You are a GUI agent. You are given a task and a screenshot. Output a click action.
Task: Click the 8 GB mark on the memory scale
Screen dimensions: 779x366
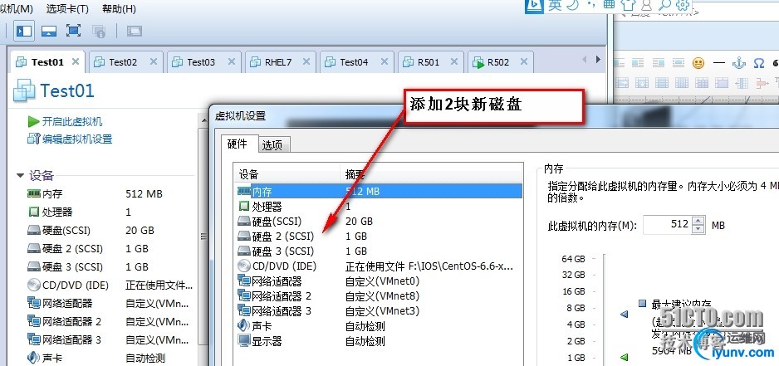[576, 308]
